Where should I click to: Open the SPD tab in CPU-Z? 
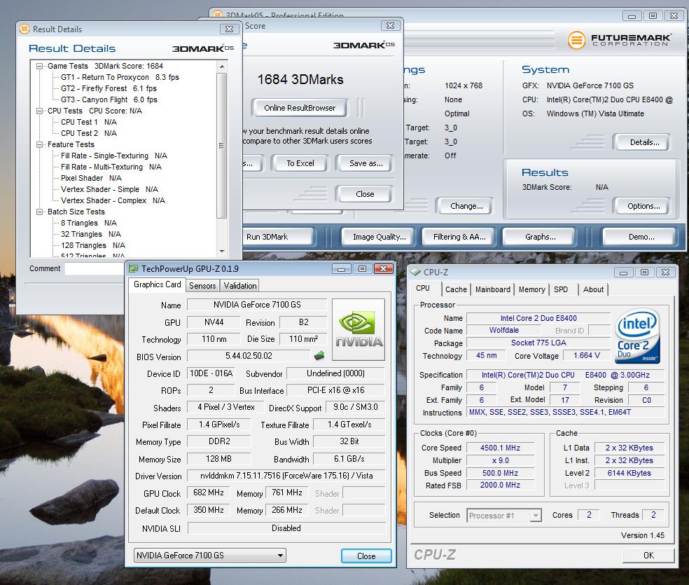(561, 289)
